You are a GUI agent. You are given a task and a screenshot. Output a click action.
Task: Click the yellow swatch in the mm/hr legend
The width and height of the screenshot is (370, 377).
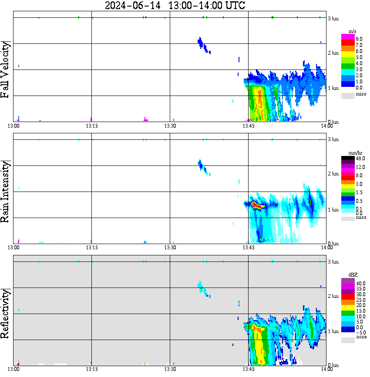click(x=348, y=186)
